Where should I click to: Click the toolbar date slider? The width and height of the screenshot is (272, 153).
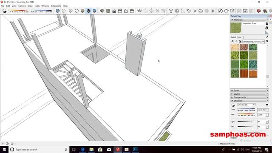(x=18, y=11)
